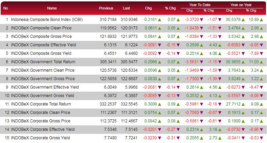Click red down arrow beside Composite Effective Yield -0.0091

[158, 45]
